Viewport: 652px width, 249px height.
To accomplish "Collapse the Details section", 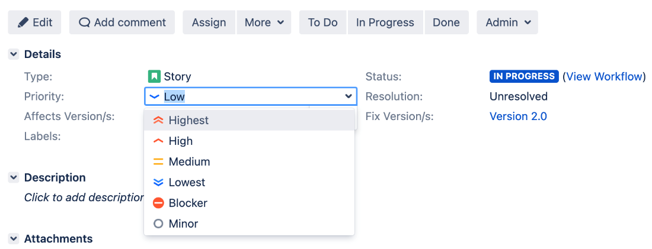I will click(x=14, y=54).
